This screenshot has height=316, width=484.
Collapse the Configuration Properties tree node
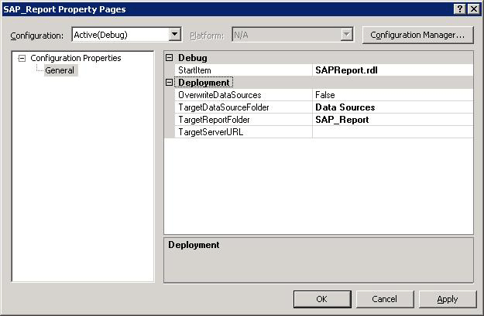coord(22,58)
